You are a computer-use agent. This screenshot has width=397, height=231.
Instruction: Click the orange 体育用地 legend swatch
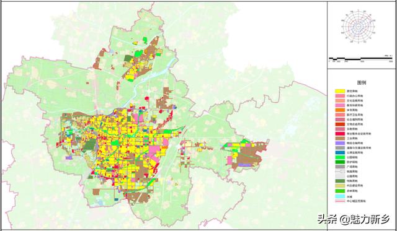(340, 110)
